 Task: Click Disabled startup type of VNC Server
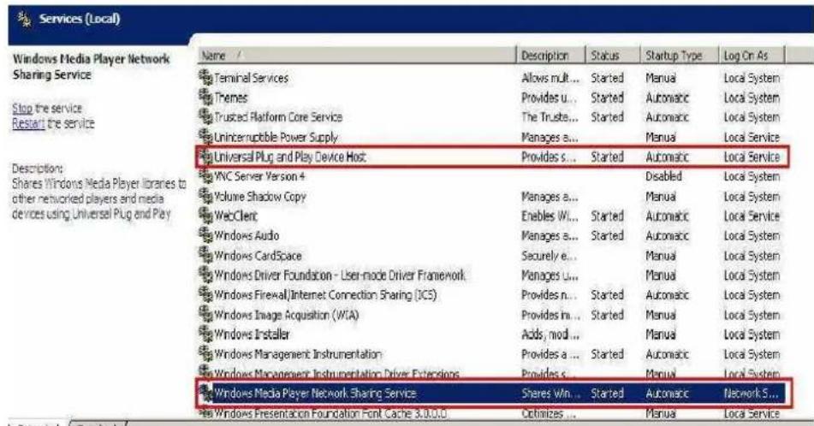point(663,176)
